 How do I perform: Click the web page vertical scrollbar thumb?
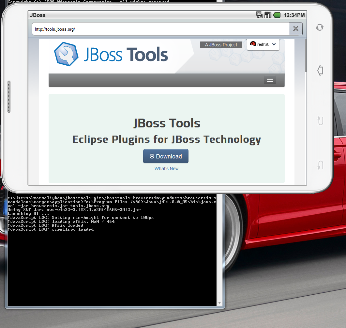306,56
